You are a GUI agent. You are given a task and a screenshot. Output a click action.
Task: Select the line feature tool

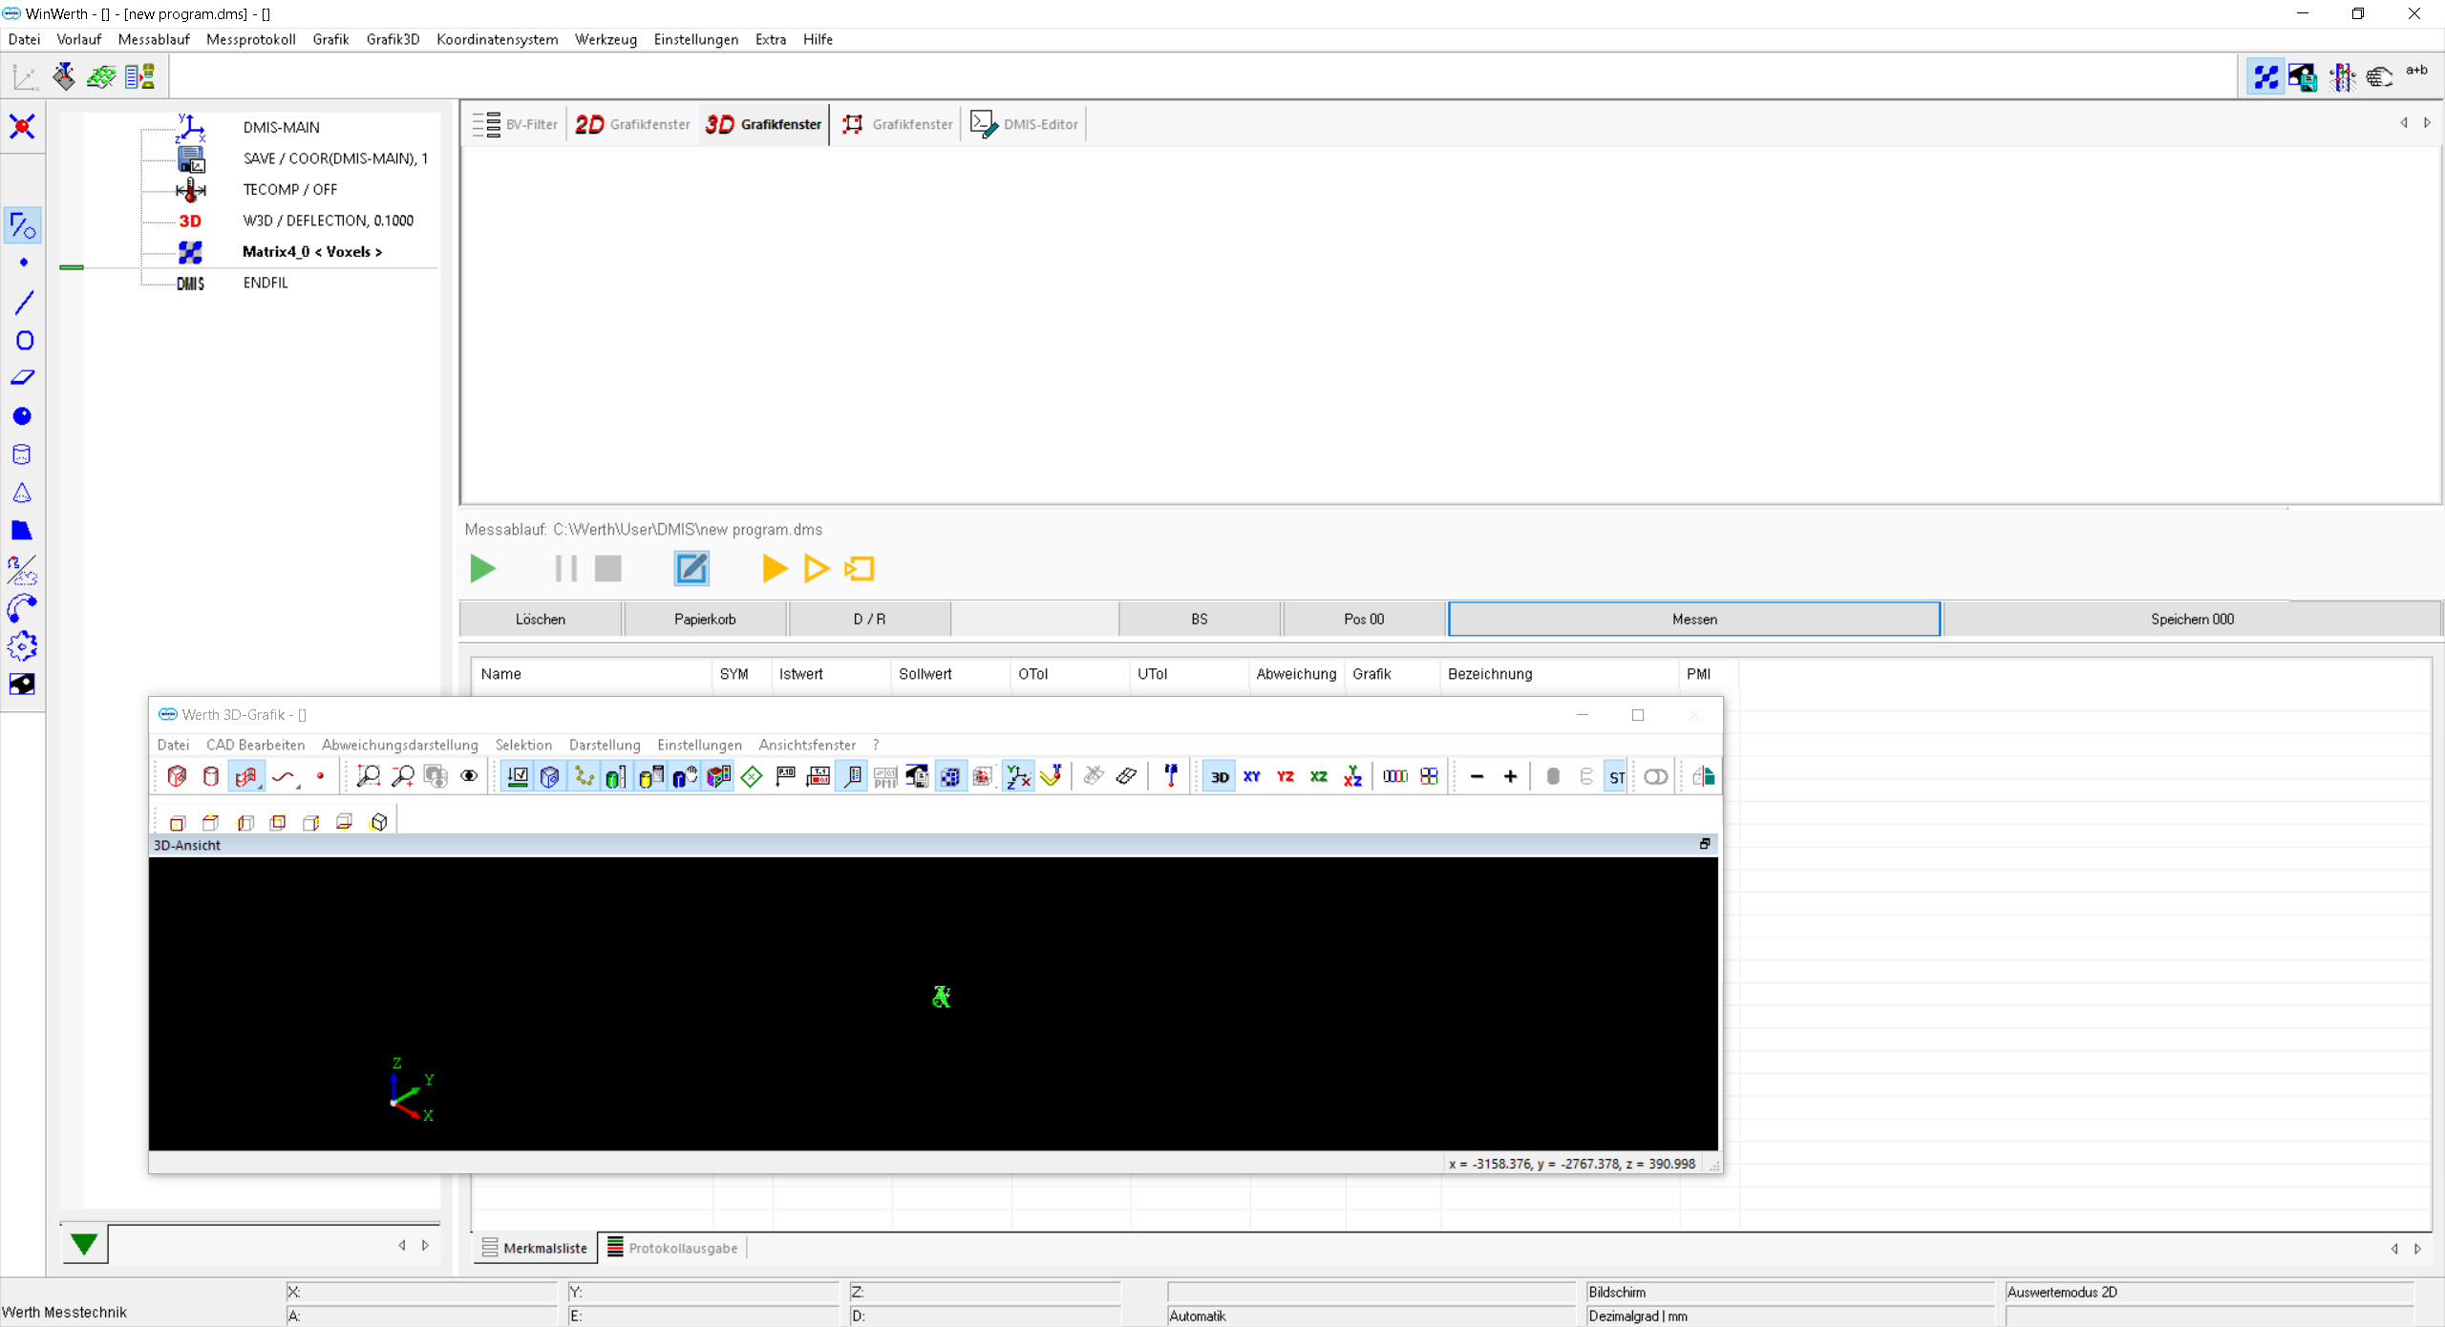click(x=24, y=303)
